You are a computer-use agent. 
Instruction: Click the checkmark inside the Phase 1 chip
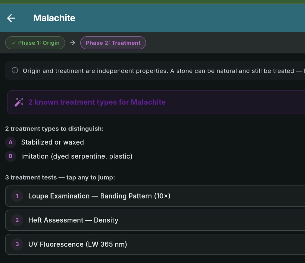coord(13,43)
